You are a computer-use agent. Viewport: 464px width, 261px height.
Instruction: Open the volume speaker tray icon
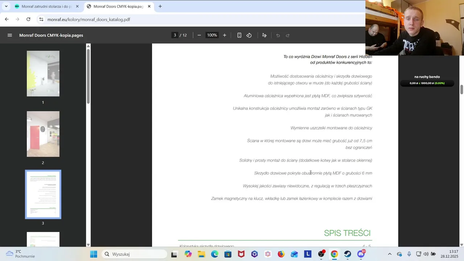[x=426, y=254]
